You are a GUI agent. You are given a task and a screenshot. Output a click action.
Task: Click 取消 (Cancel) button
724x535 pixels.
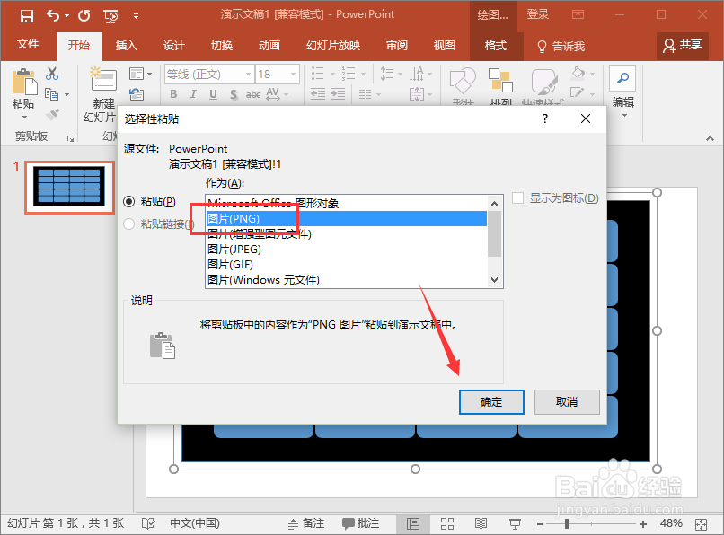pyautogui.click(x=567, y=402)
